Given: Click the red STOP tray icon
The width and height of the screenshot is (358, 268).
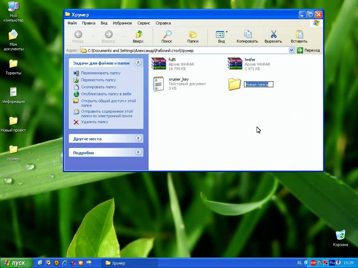Looking at the screenshot, I should pos(313,263).
